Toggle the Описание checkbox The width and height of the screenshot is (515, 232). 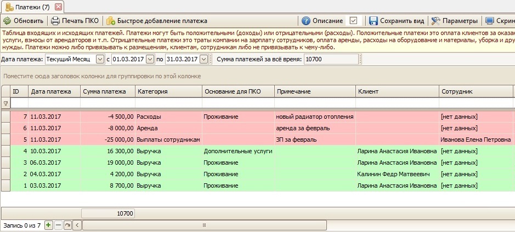[353, 21]
